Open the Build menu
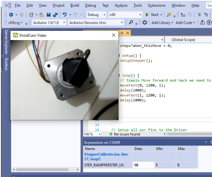The width and height of the screenshot is (212, 177). click(75, 6)
